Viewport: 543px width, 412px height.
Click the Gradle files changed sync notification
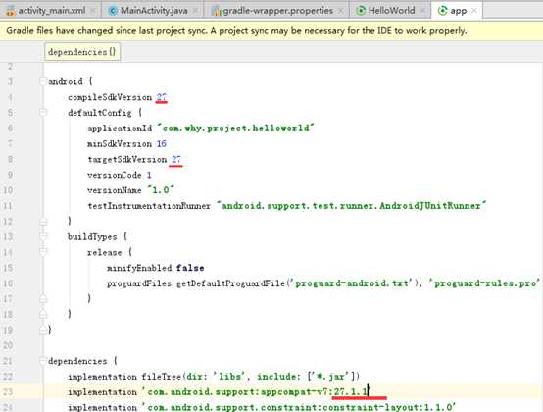(x=236, y=31)
